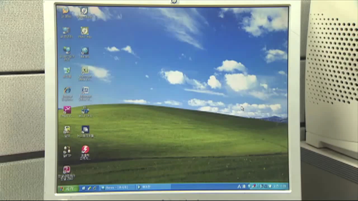Click the Recycle Bin desktop icon
Image resolution: width=358 pixels, height=201 pixels.
click(x=67, y=71)
